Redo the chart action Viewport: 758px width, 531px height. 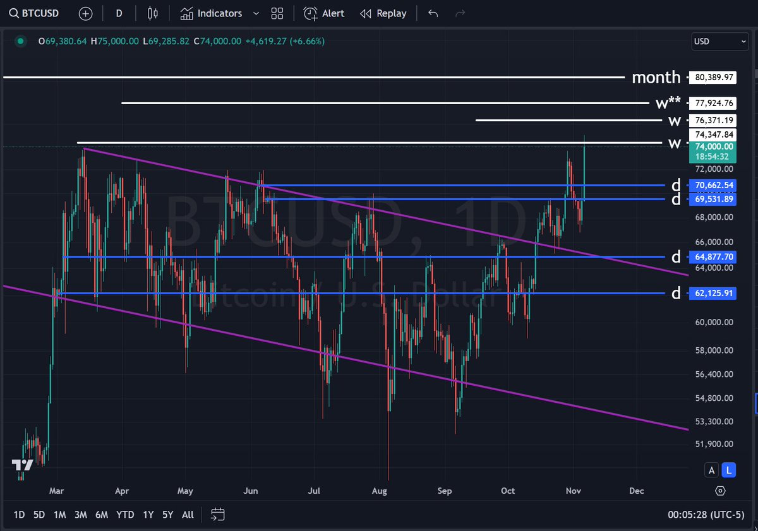pyautogui.click(x=460, y=13)
